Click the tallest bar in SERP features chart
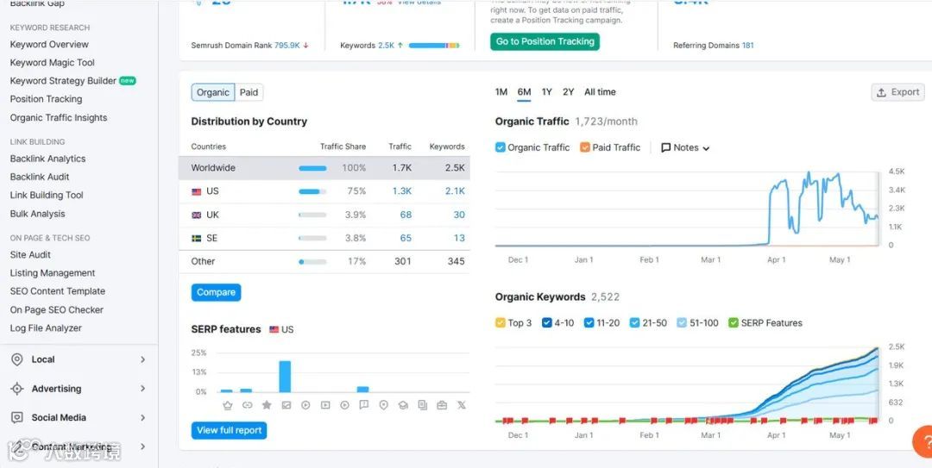Viewport: 932px width, 468px height. coord(285,377)
